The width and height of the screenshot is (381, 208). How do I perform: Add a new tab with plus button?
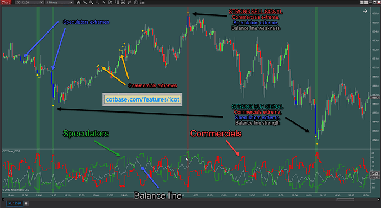(x=26, y=203)
